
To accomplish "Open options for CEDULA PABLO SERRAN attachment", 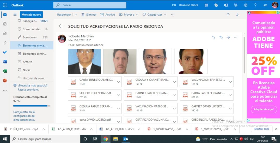I will pos(118,108).
